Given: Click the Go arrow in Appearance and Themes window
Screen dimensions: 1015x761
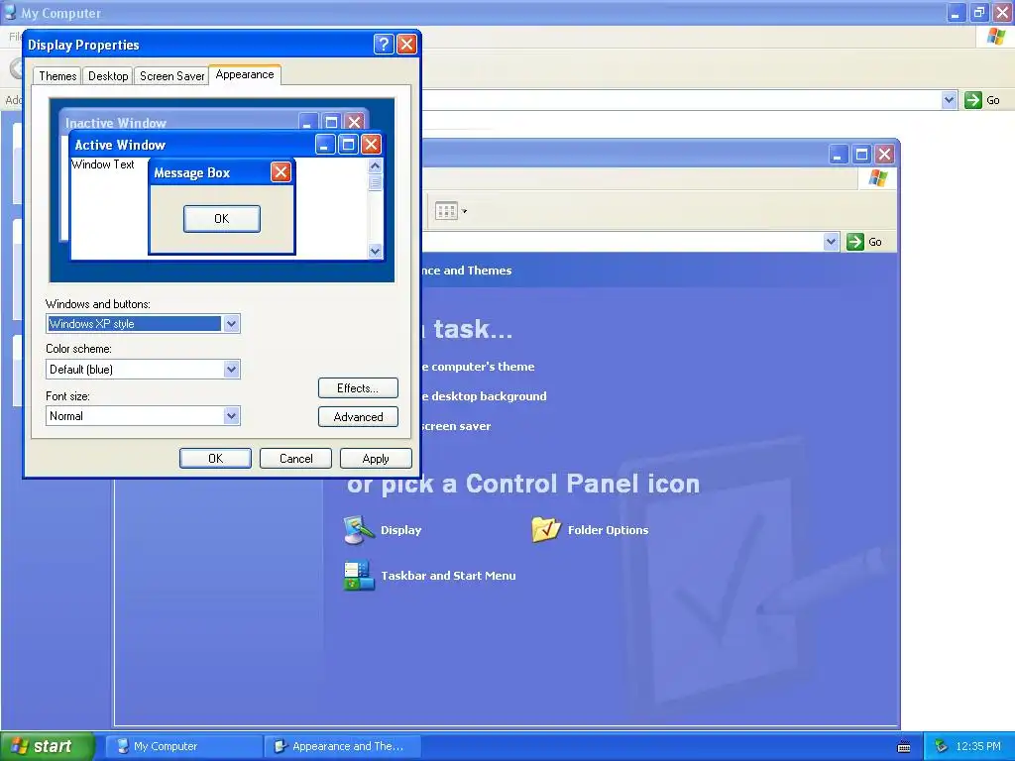Looking at the screenshot, I should [x=855, y=242].
